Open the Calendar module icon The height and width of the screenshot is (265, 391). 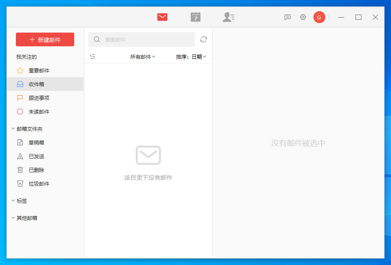[x=195, y=17]
